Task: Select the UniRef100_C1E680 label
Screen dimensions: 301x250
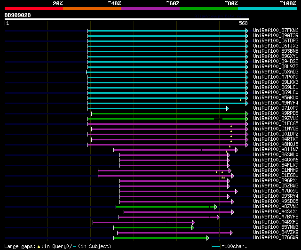Action: 276,176
